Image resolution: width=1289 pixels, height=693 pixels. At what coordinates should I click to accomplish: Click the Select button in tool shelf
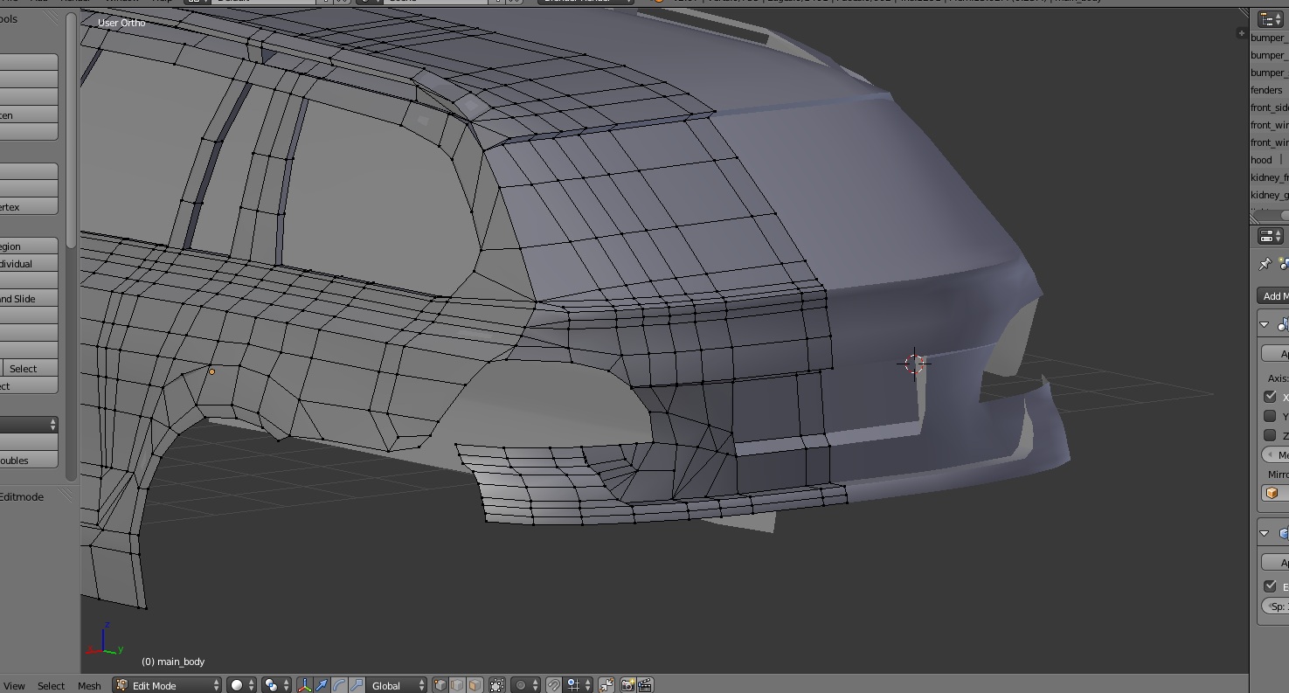(x=32, y=369)
